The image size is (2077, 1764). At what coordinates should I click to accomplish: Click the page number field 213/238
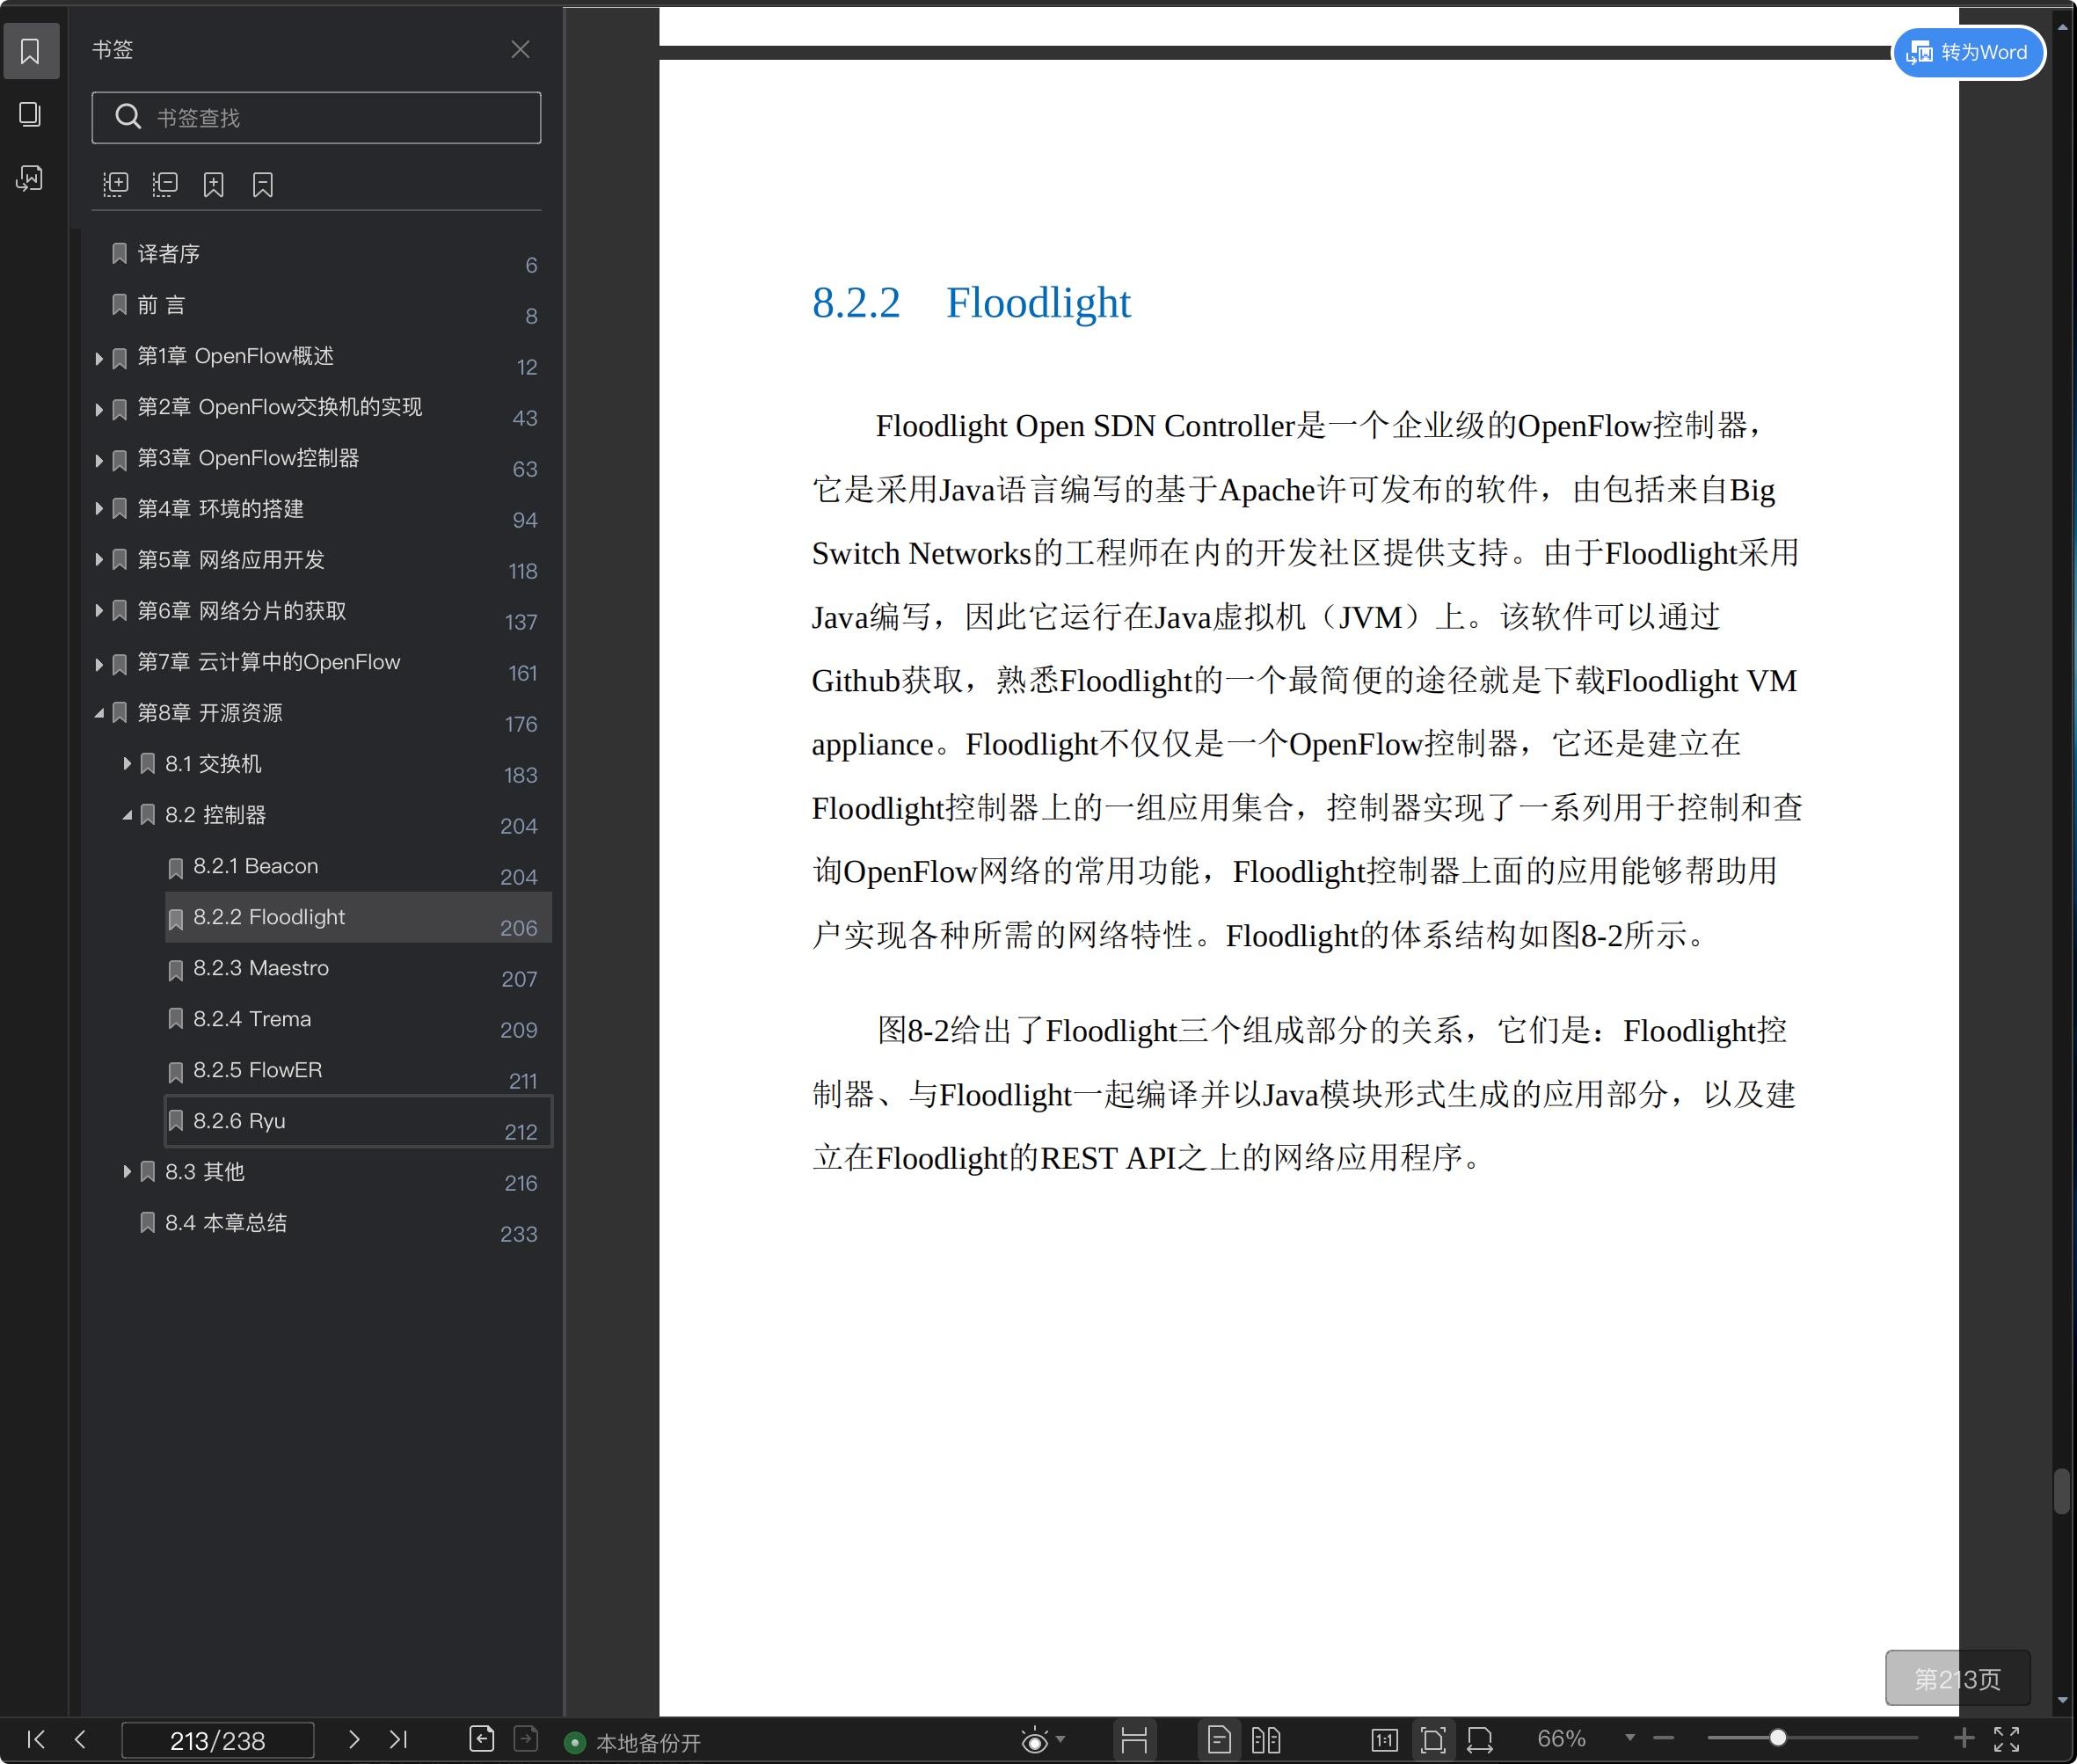coord(218,1741)
